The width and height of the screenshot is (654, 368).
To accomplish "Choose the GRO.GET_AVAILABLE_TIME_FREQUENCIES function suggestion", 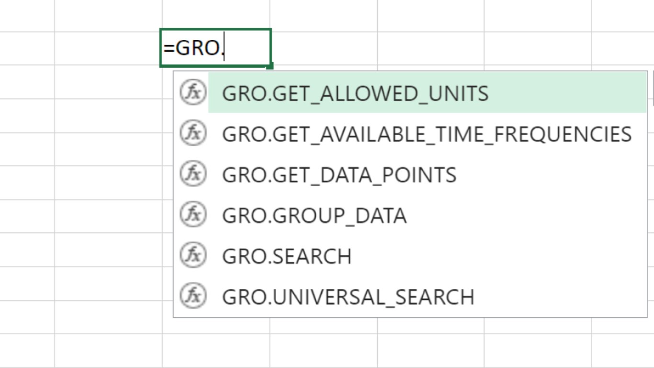I will pos(427,134).
